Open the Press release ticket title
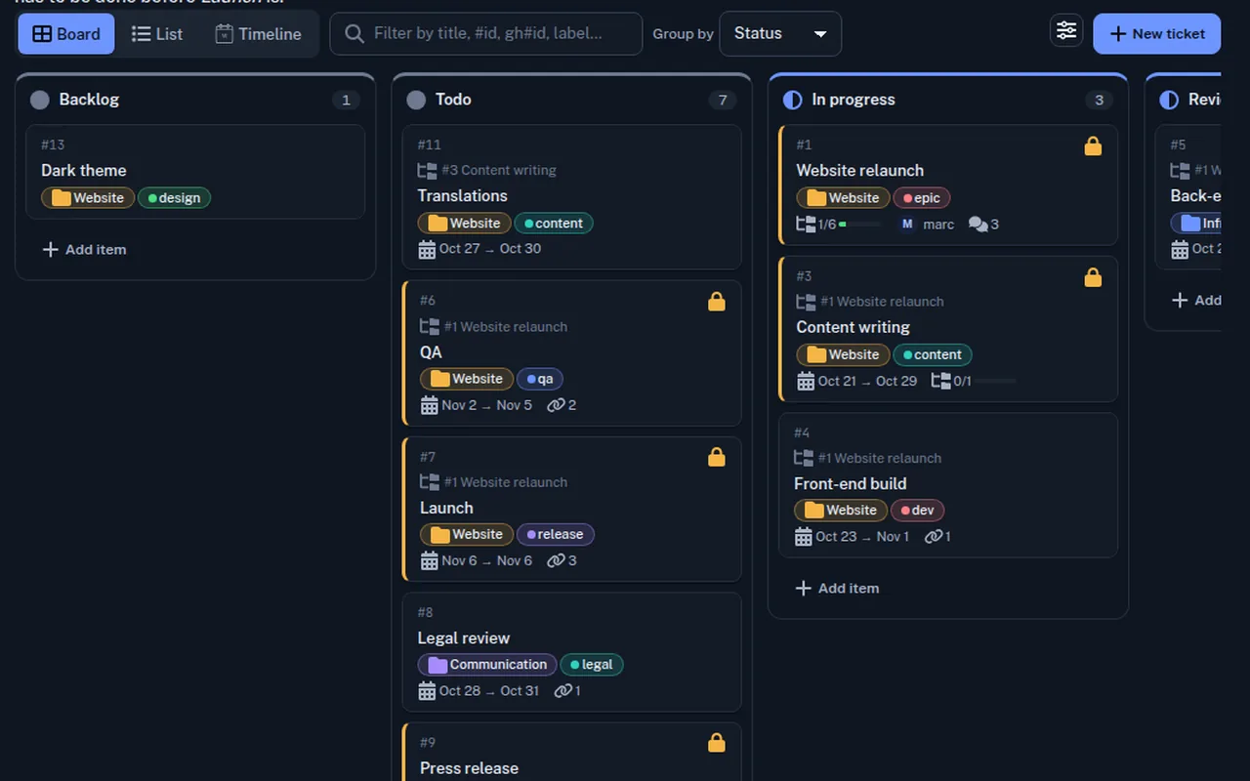This screenshot has width=1250, height=781. 469,768
